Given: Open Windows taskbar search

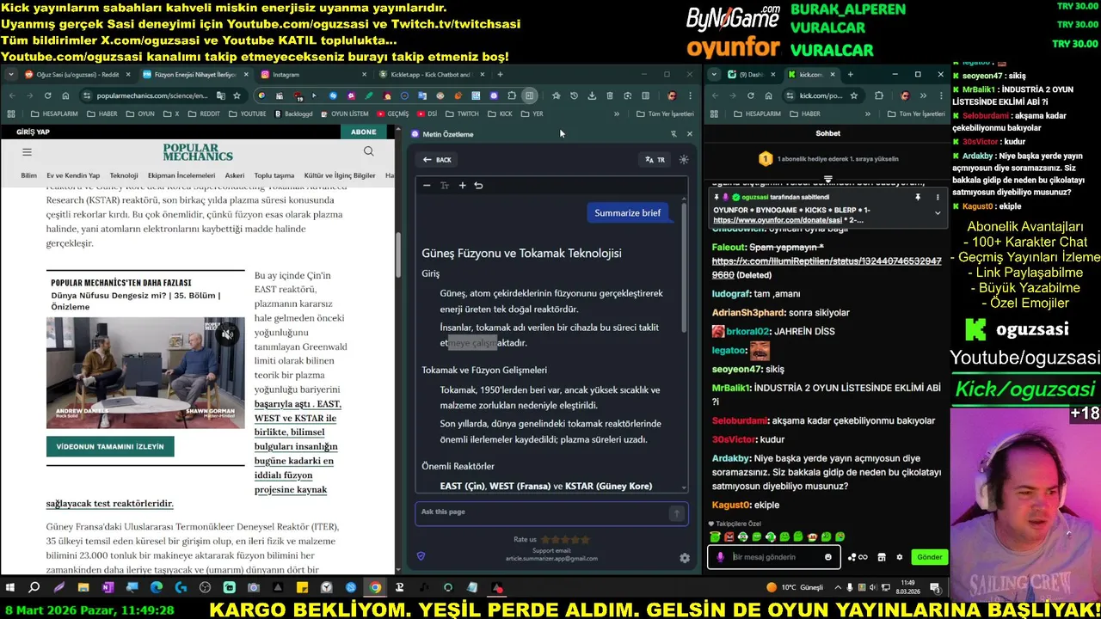Looking at the screenshot, I should (34, 588).
